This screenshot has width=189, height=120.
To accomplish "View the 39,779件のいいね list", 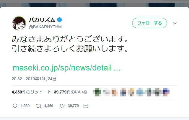I will (x=71, y=92).
